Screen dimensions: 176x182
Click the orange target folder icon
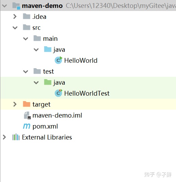click(x=27, y=104)
